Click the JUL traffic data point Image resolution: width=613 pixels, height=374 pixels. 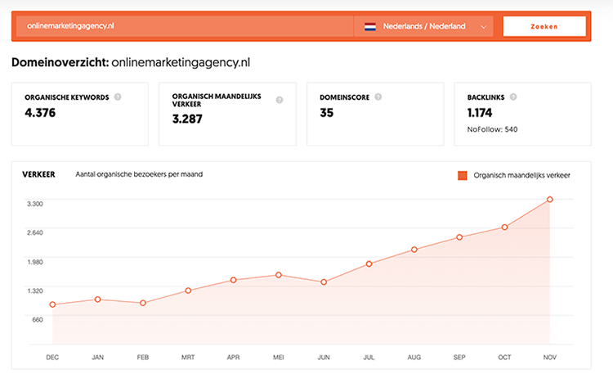[x=369, y=264]
